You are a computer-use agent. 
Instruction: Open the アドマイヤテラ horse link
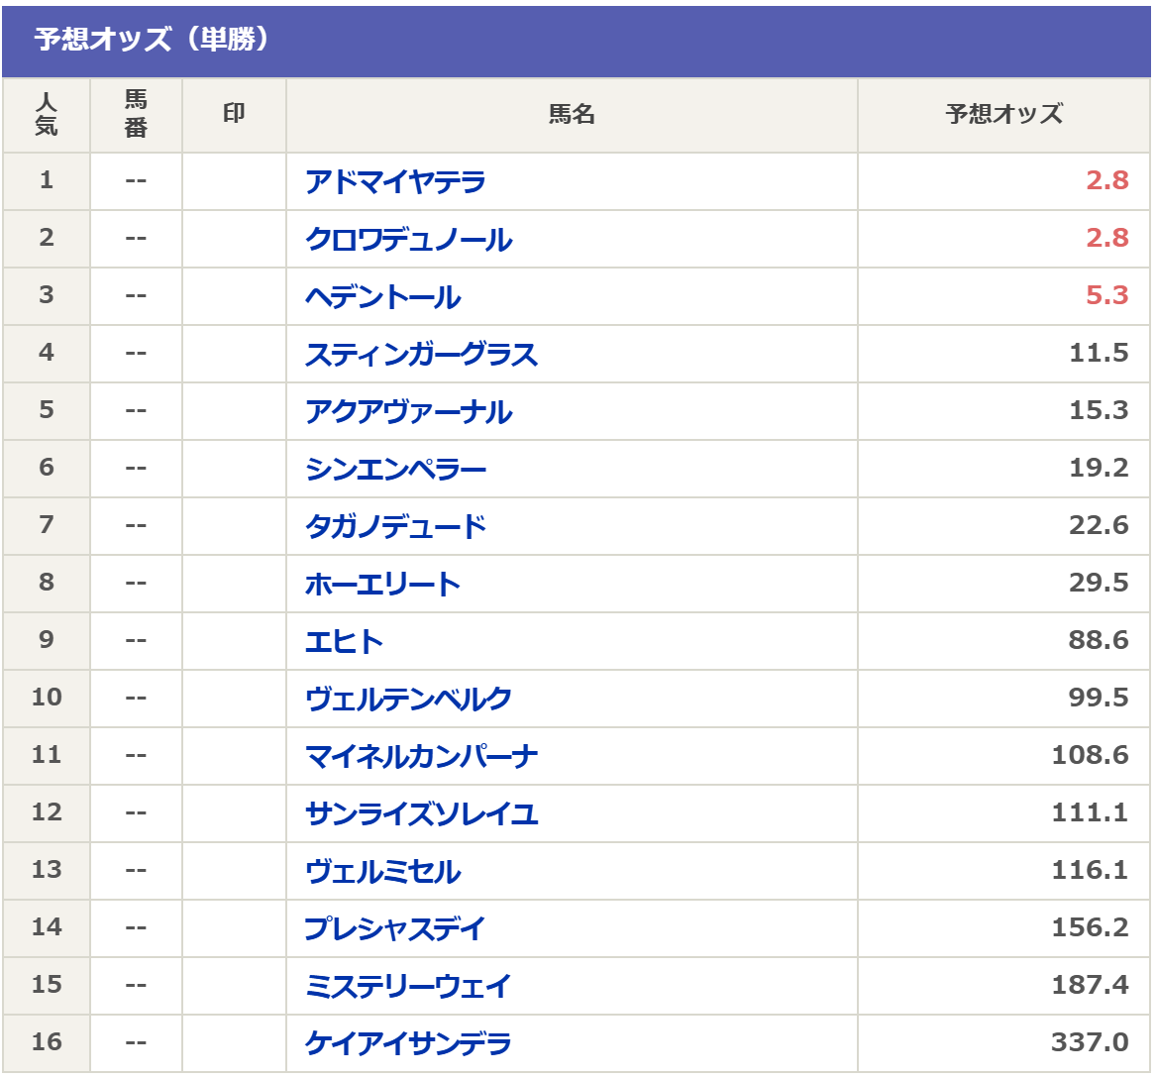point(395,181)
